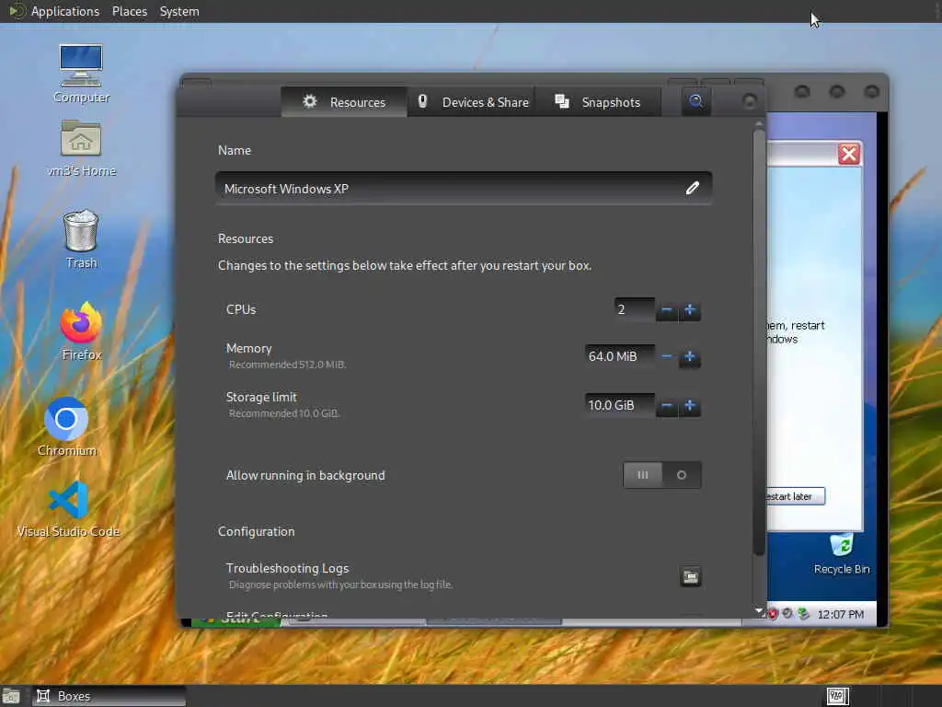The image size is (942, 707).
Task: Click the Storage limit value 10.0 GiB
Action: click(x=619, y=405)
